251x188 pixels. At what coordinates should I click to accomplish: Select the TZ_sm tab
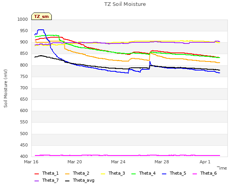(x=42, y=16)
